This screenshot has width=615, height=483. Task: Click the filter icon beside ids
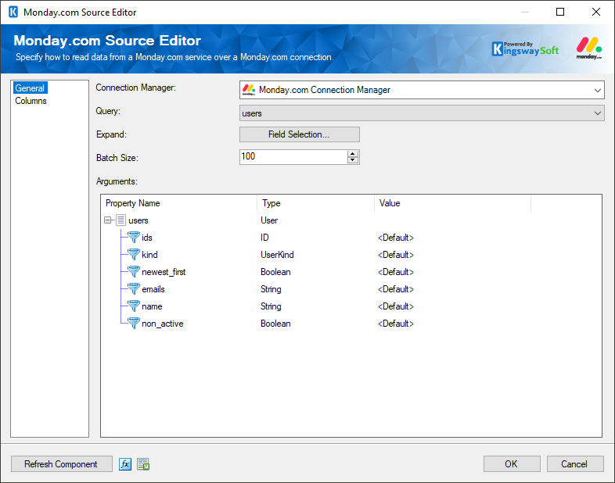point(134,237)
